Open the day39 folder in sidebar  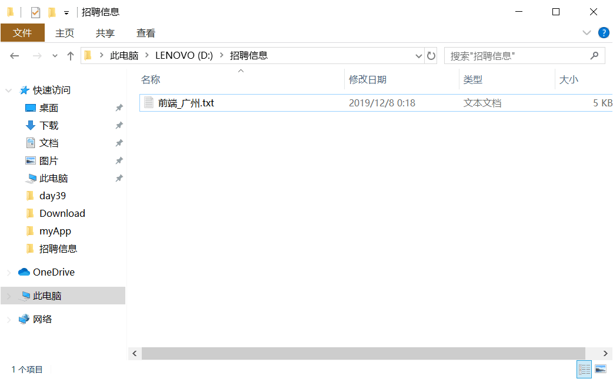52,196
